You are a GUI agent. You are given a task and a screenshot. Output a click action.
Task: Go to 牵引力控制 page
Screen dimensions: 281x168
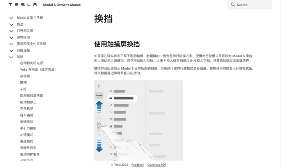pyautogui.click(x=28, y=128)
